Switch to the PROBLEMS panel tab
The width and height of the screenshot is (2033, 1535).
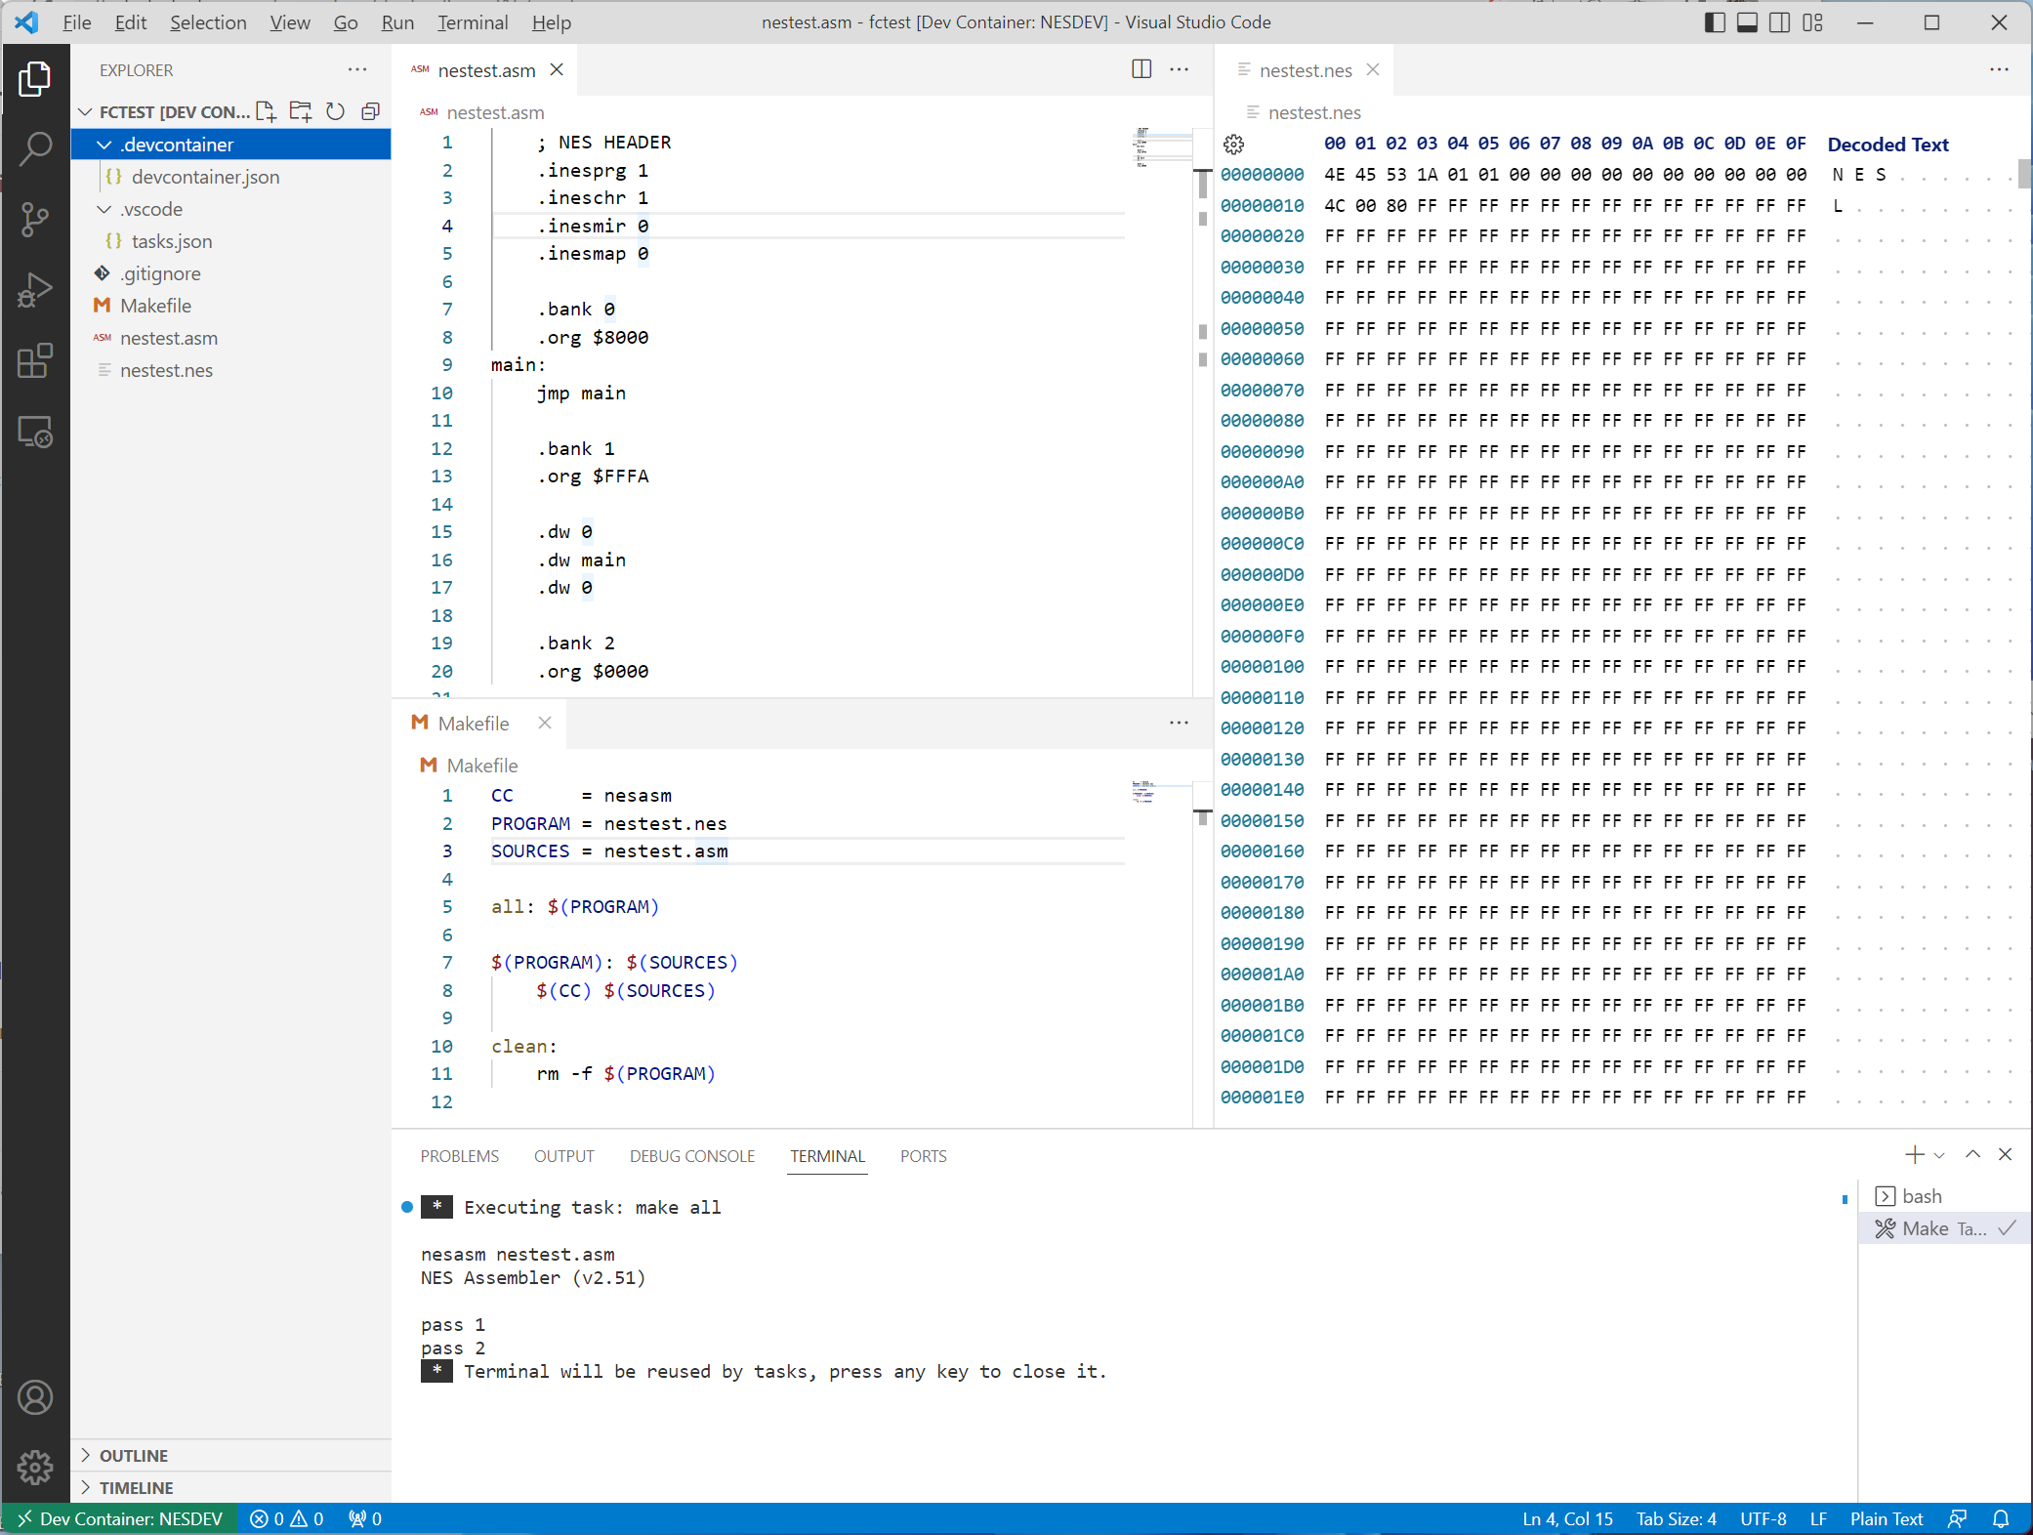459,1156
